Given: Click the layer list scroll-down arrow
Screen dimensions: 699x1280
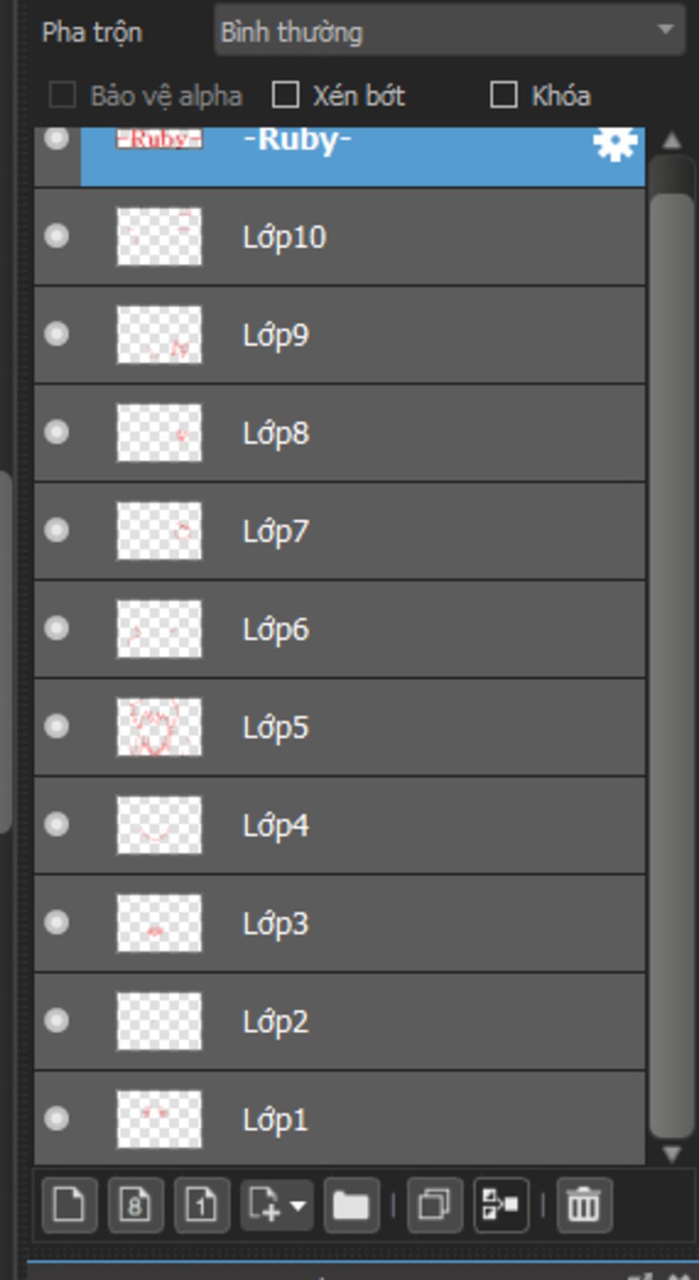Looking at the screenshot, I should click(672, 1154).
